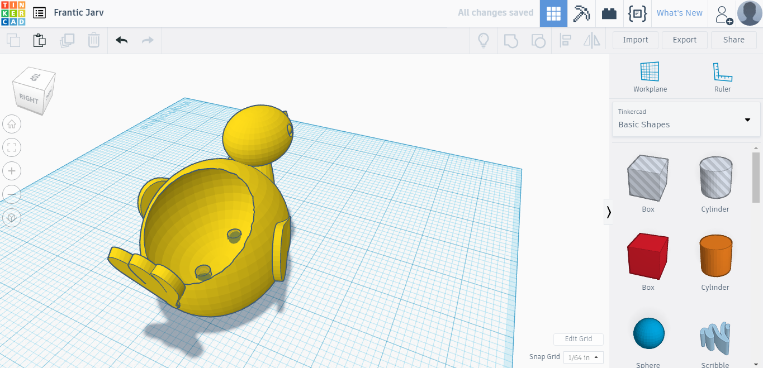The height and width of the screenshot is (368, 763).
Task: Click the Duplicate toolbar icon
Action: (x=67, y=40)
